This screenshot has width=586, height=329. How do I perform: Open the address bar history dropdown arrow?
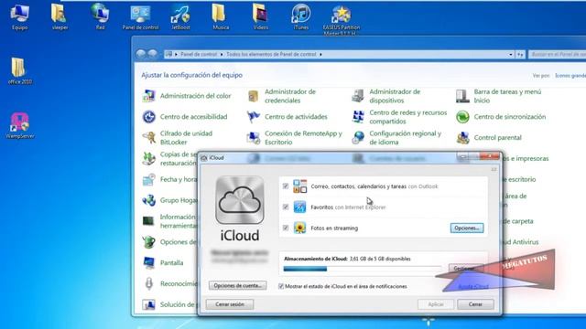(x=511, y=55)
